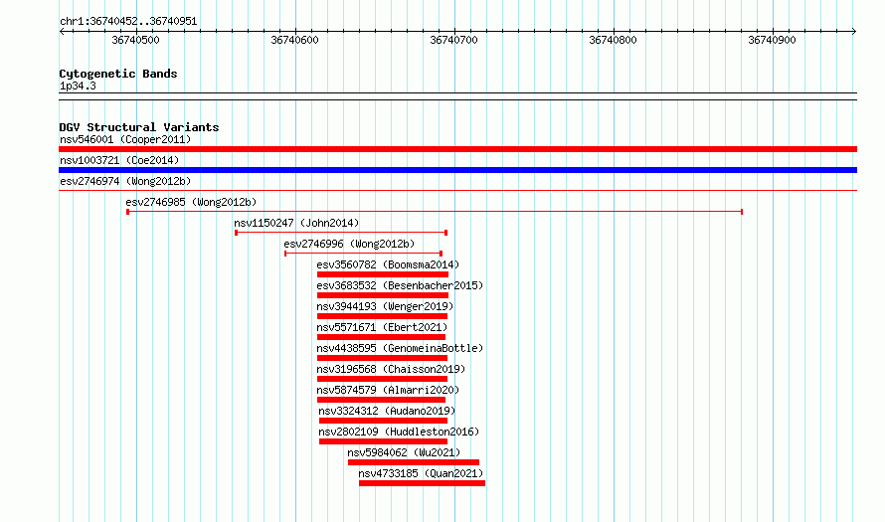885x522 pixels.
Task: Open the nsv5571671 (Ebert2021) variant label
Action: pyautogui.click(x=382, y=327)
